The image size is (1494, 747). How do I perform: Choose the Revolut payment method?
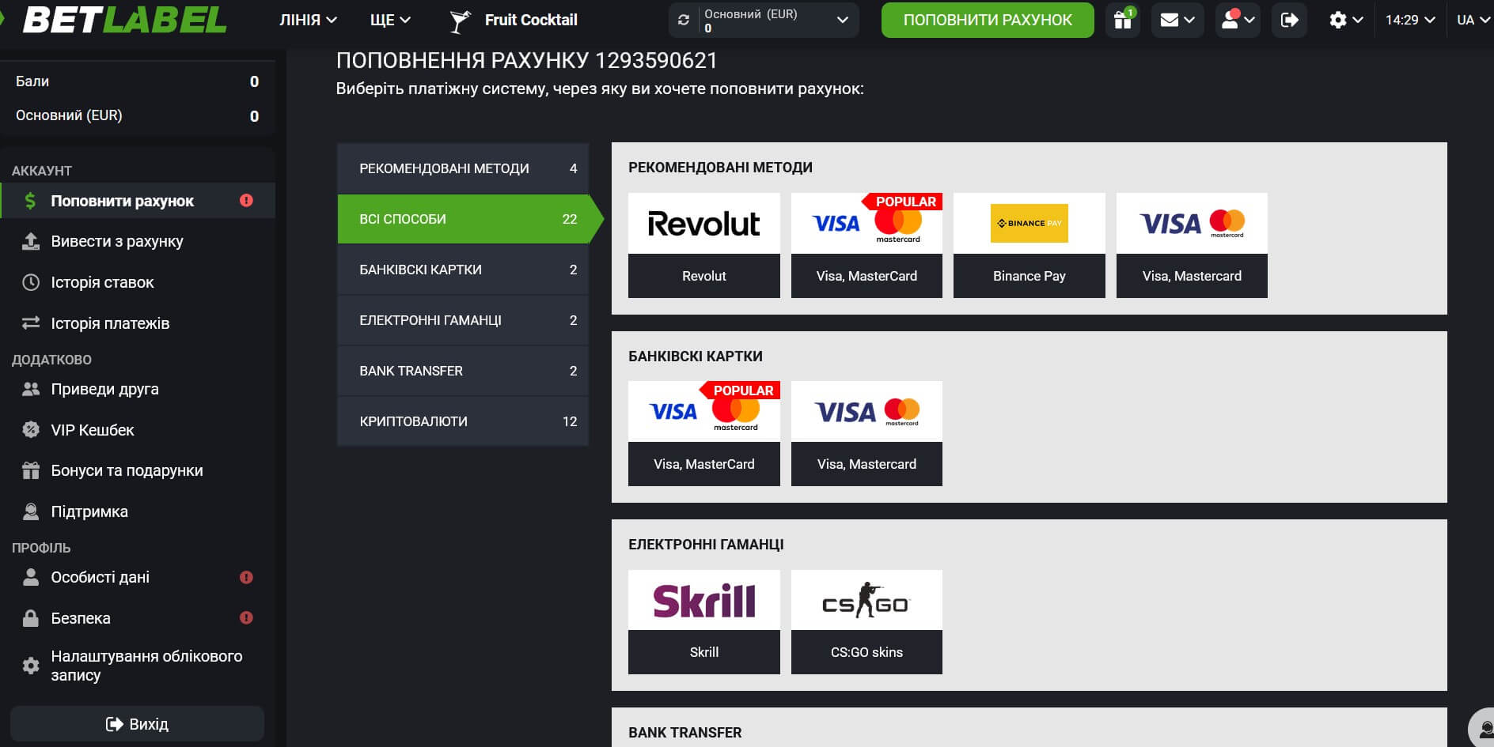pos(703,245)
